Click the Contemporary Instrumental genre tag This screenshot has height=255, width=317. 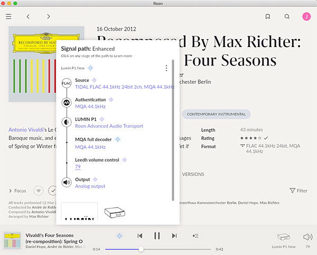point(217,114)
